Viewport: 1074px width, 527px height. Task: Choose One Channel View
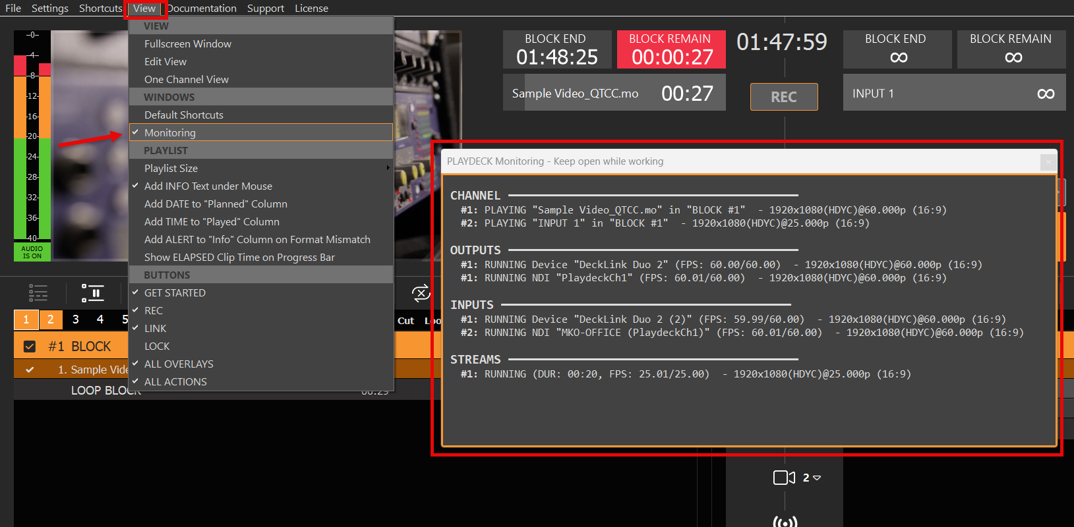tap(261, 79)
